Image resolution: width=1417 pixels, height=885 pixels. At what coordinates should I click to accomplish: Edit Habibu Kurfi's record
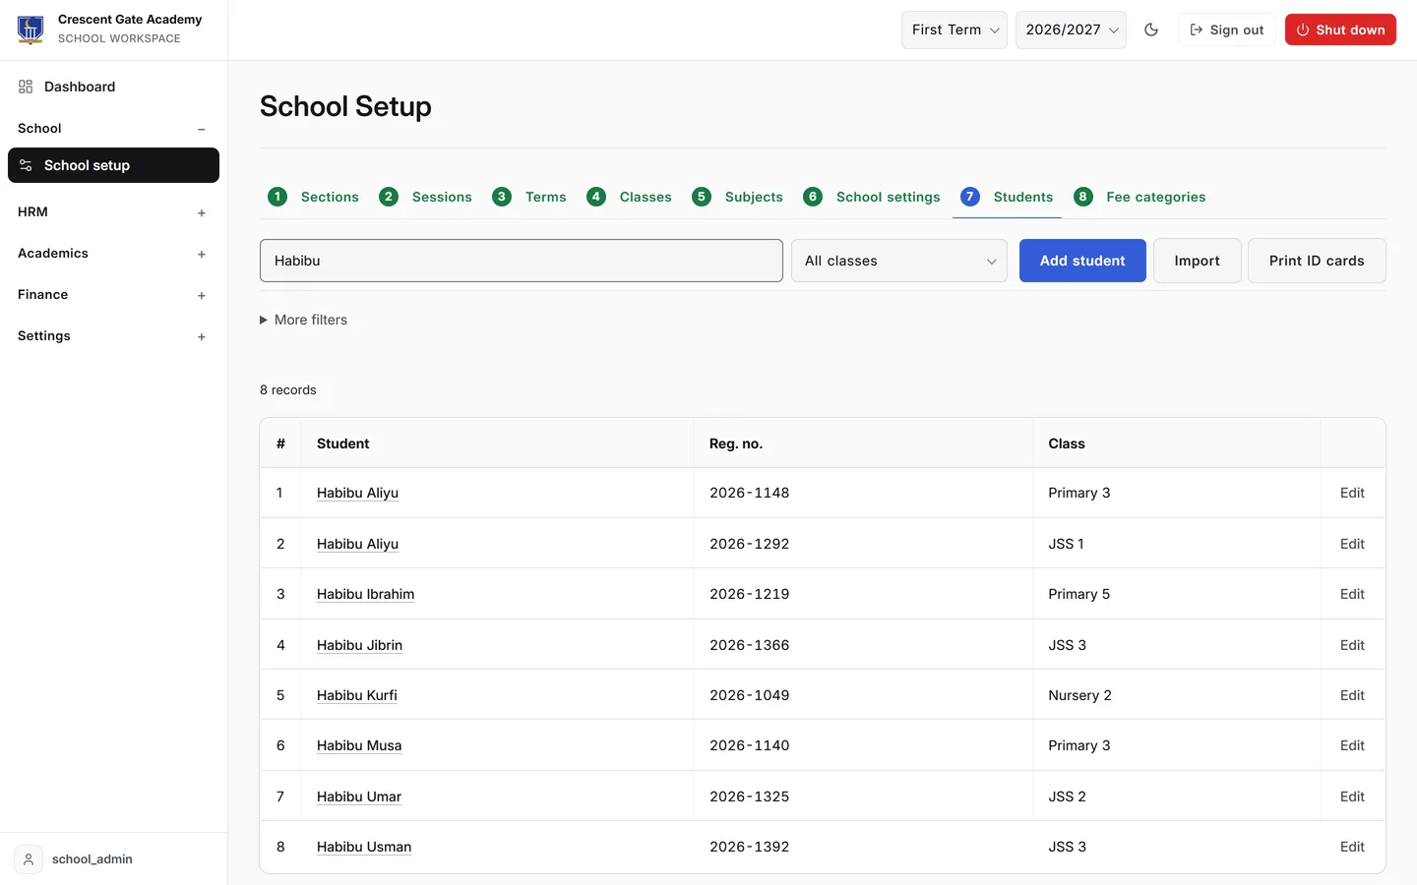pyautogui.click(x=1352, y=695)
